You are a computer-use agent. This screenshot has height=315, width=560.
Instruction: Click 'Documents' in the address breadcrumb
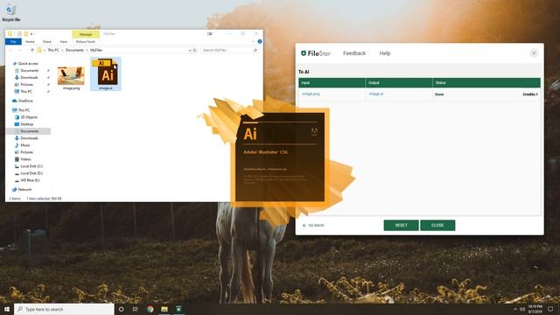74,51
